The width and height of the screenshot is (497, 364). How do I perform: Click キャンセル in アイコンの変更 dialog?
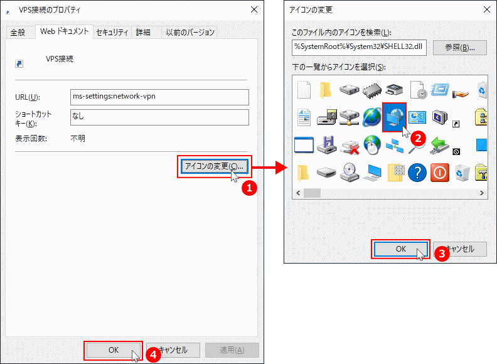(x=460, y=249)
